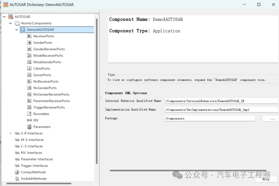This screenshot has width=279, height=186.
Task: Click the NvSenderReceiverPorts icon
Action: point(29,94)
